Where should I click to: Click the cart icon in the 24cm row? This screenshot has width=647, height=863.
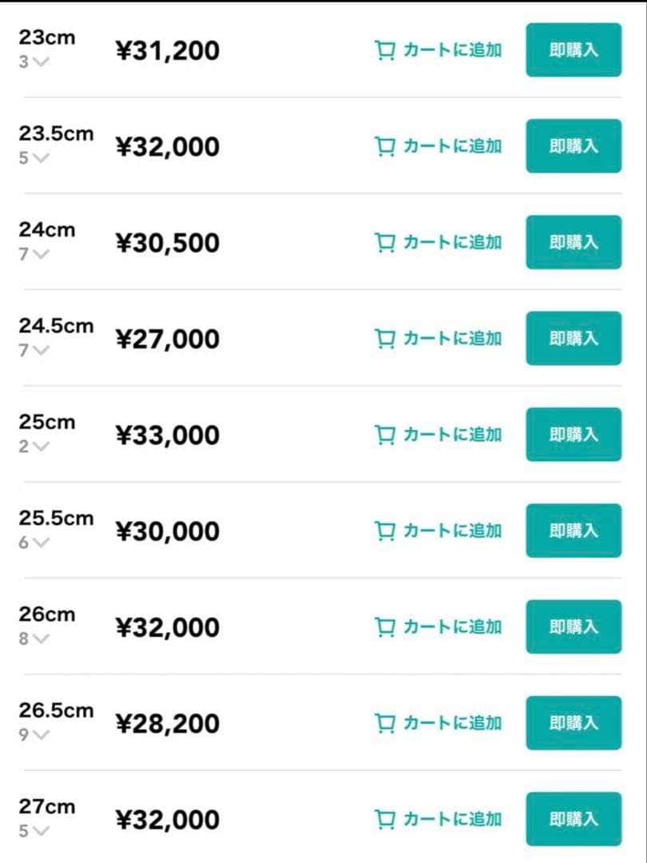[x=385, y=243]
